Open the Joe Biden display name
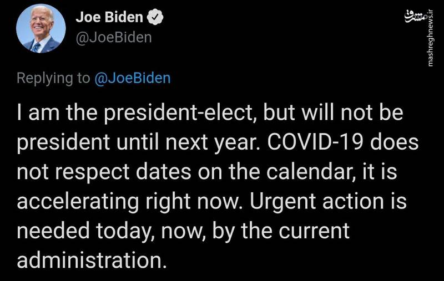444x281 pixels. point(109,17)
